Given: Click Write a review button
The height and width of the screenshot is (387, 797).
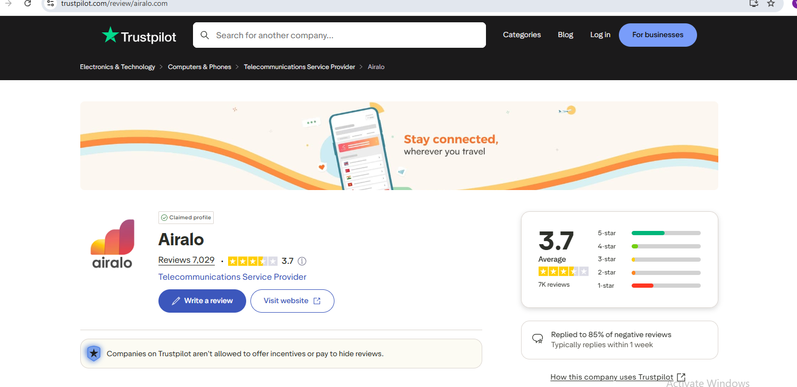Looking at the screenshot, I should pos(202,301).
